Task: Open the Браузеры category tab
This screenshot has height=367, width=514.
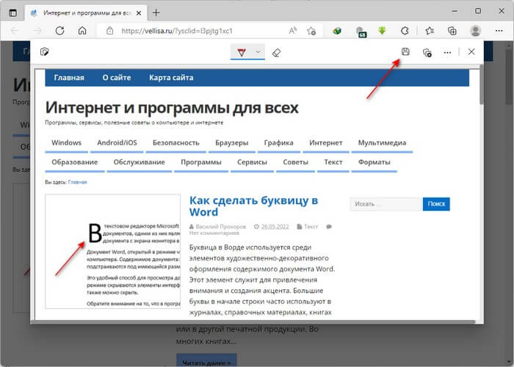Action: coord(232,143)
